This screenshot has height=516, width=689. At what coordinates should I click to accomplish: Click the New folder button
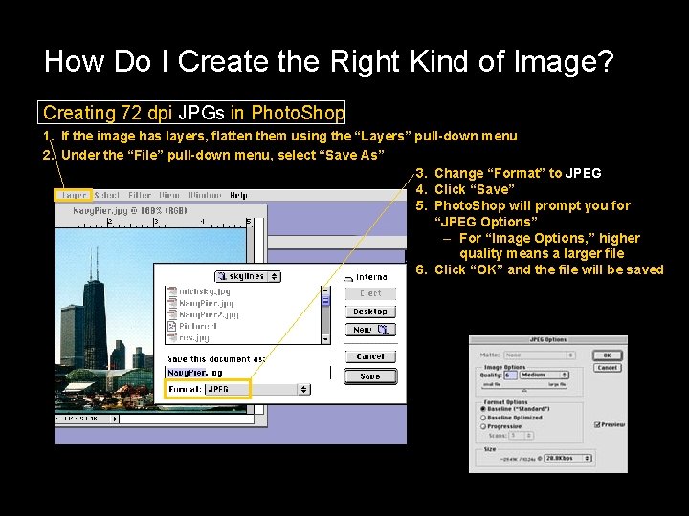[x=370, y=330]
